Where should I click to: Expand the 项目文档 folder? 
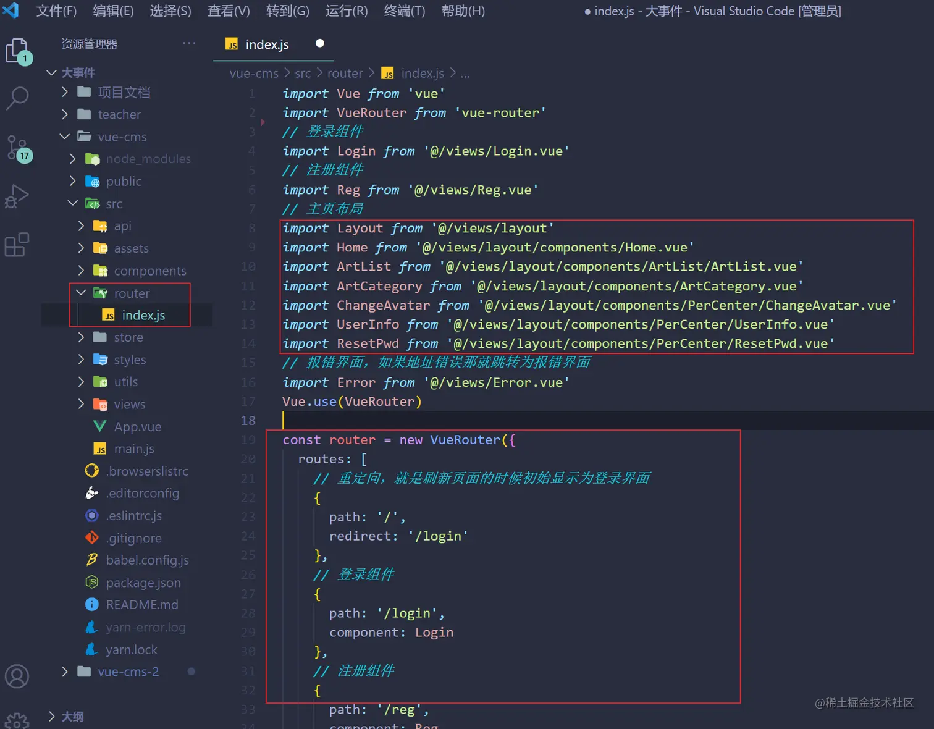(65, 92)
